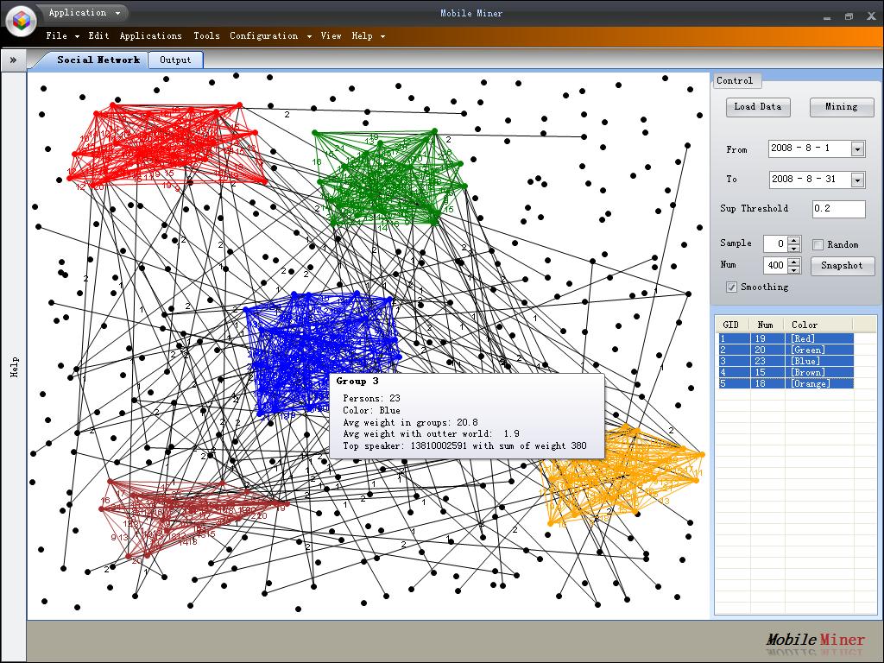Click the Mobile Miner application orb logo

tap(21, 21)
